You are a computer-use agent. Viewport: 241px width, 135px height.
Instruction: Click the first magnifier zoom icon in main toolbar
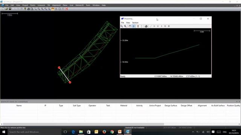(x=35, y=9)
